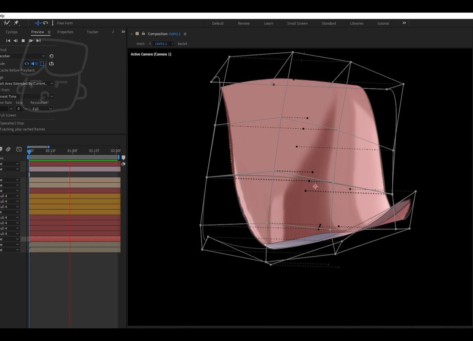Image resolution: width=473 pixels, height=341 pixels.
Task: Select the tutorial workspace
Action: [383, 23]
